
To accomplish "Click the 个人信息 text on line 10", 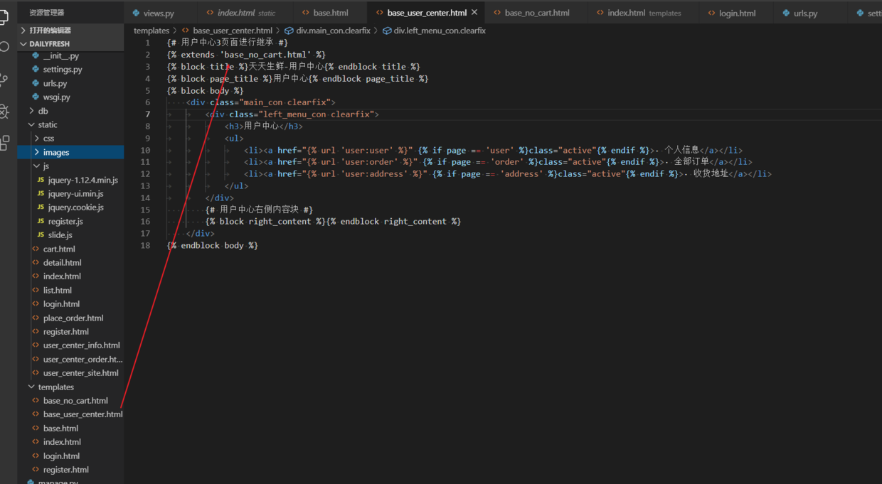I will [682, 150].
